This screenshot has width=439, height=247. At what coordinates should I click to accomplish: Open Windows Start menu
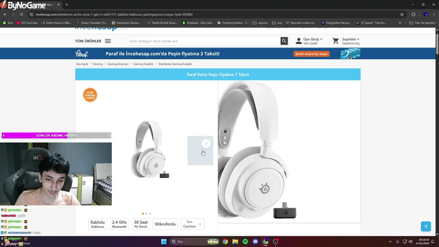point(164,242)
